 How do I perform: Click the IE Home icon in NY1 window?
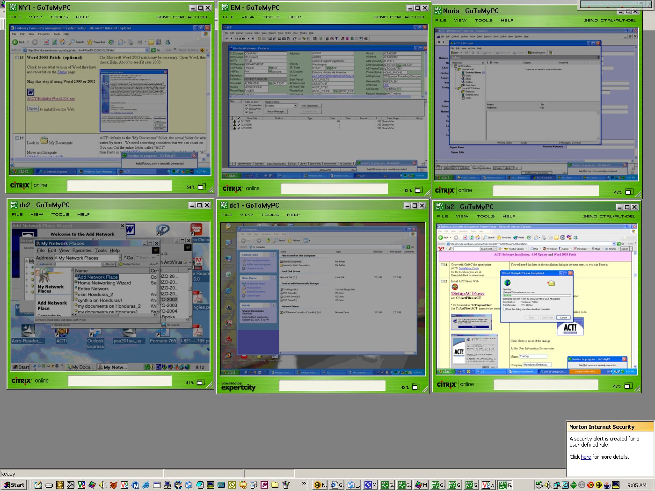point(63,42)
